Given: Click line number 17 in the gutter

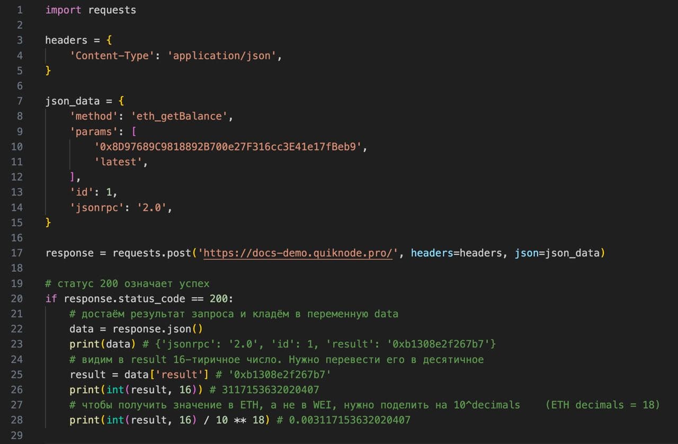Looking at the screenshot, I should (17, 253).
